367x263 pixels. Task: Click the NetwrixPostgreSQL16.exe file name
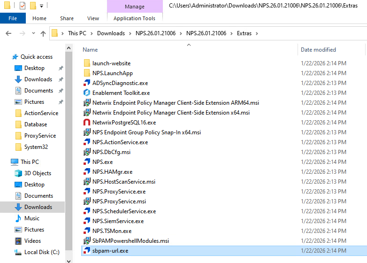[124, 123]
